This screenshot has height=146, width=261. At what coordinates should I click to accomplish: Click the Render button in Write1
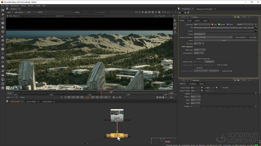coord(209,62)
